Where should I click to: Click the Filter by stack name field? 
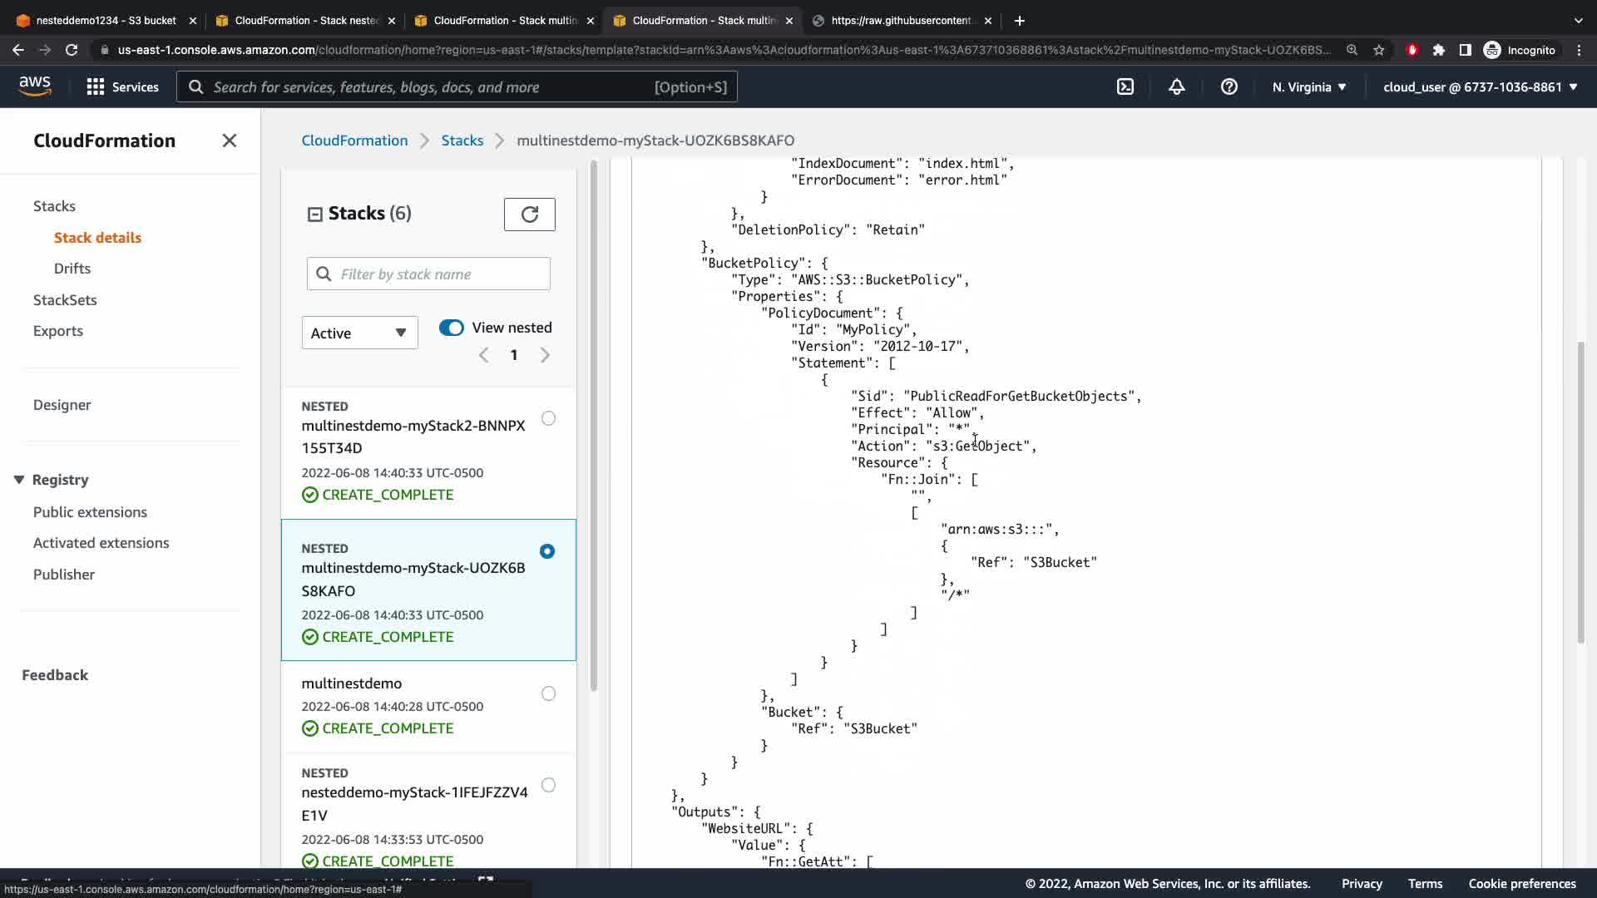pyautogui.click(x=441, y=274)
